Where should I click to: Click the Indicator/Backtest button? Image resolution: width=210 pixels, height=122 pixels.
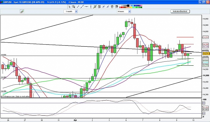pyautogui.click(x=180, y=11)
